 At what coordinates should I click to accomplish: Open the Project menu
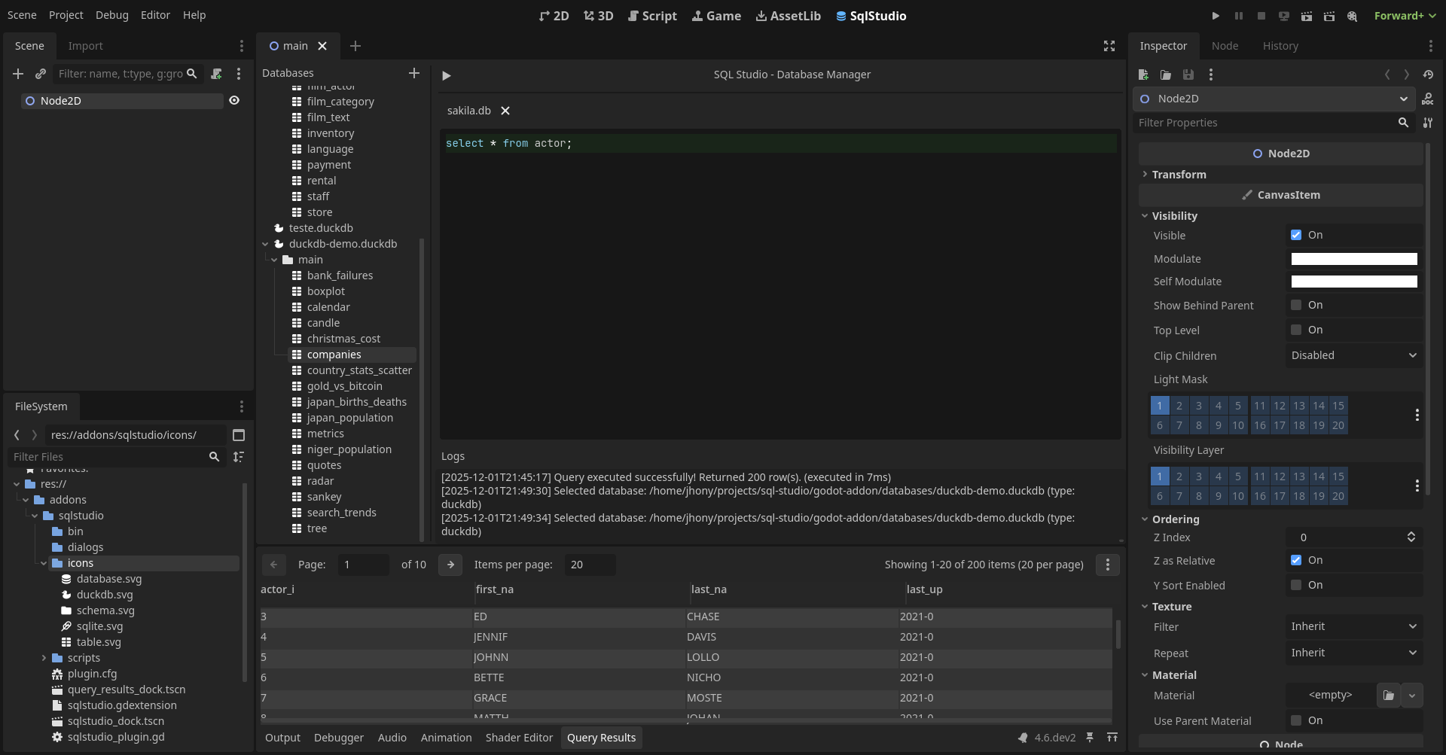66,15
